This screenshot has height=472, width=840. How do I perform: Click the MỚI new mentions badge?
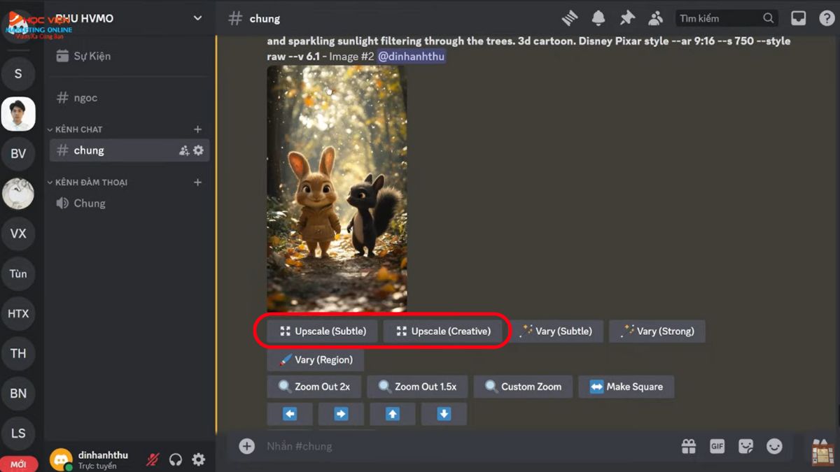pyautogui.click(x=18, y=464)
